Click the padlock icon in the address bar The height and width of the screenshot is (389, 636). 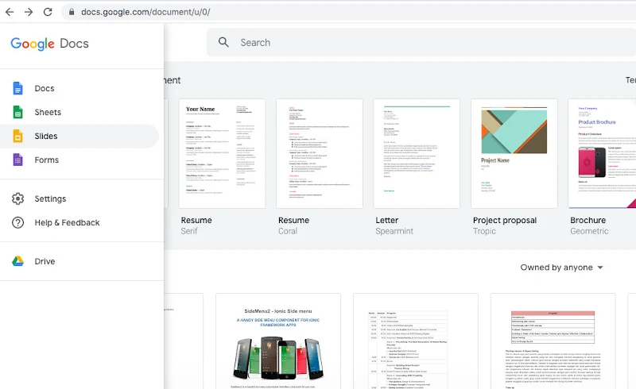72,12
